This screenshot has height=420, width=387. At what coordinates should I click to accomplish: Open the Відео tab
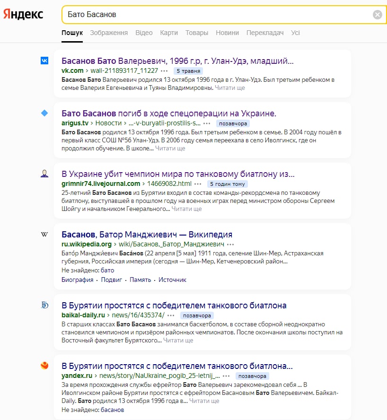tap(144, 33)
